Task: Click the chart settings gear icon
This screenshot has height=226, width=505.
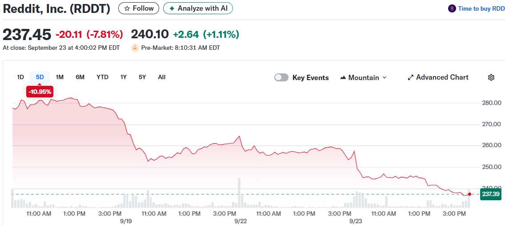Action: (491, 77)
